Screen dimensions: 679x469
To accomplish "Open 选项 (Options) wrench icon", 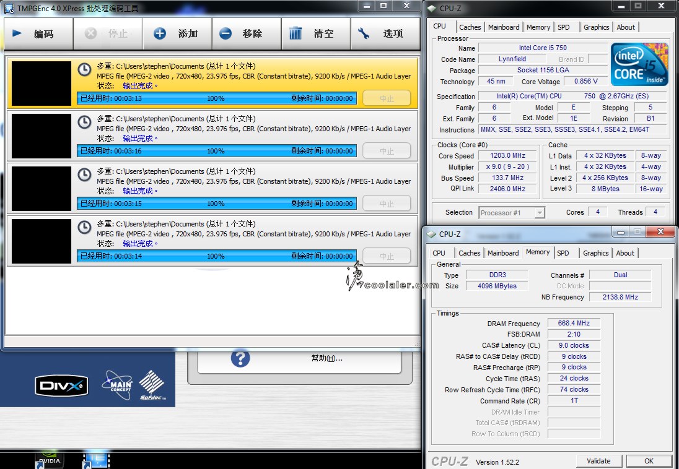I will (x=364, y=33).
